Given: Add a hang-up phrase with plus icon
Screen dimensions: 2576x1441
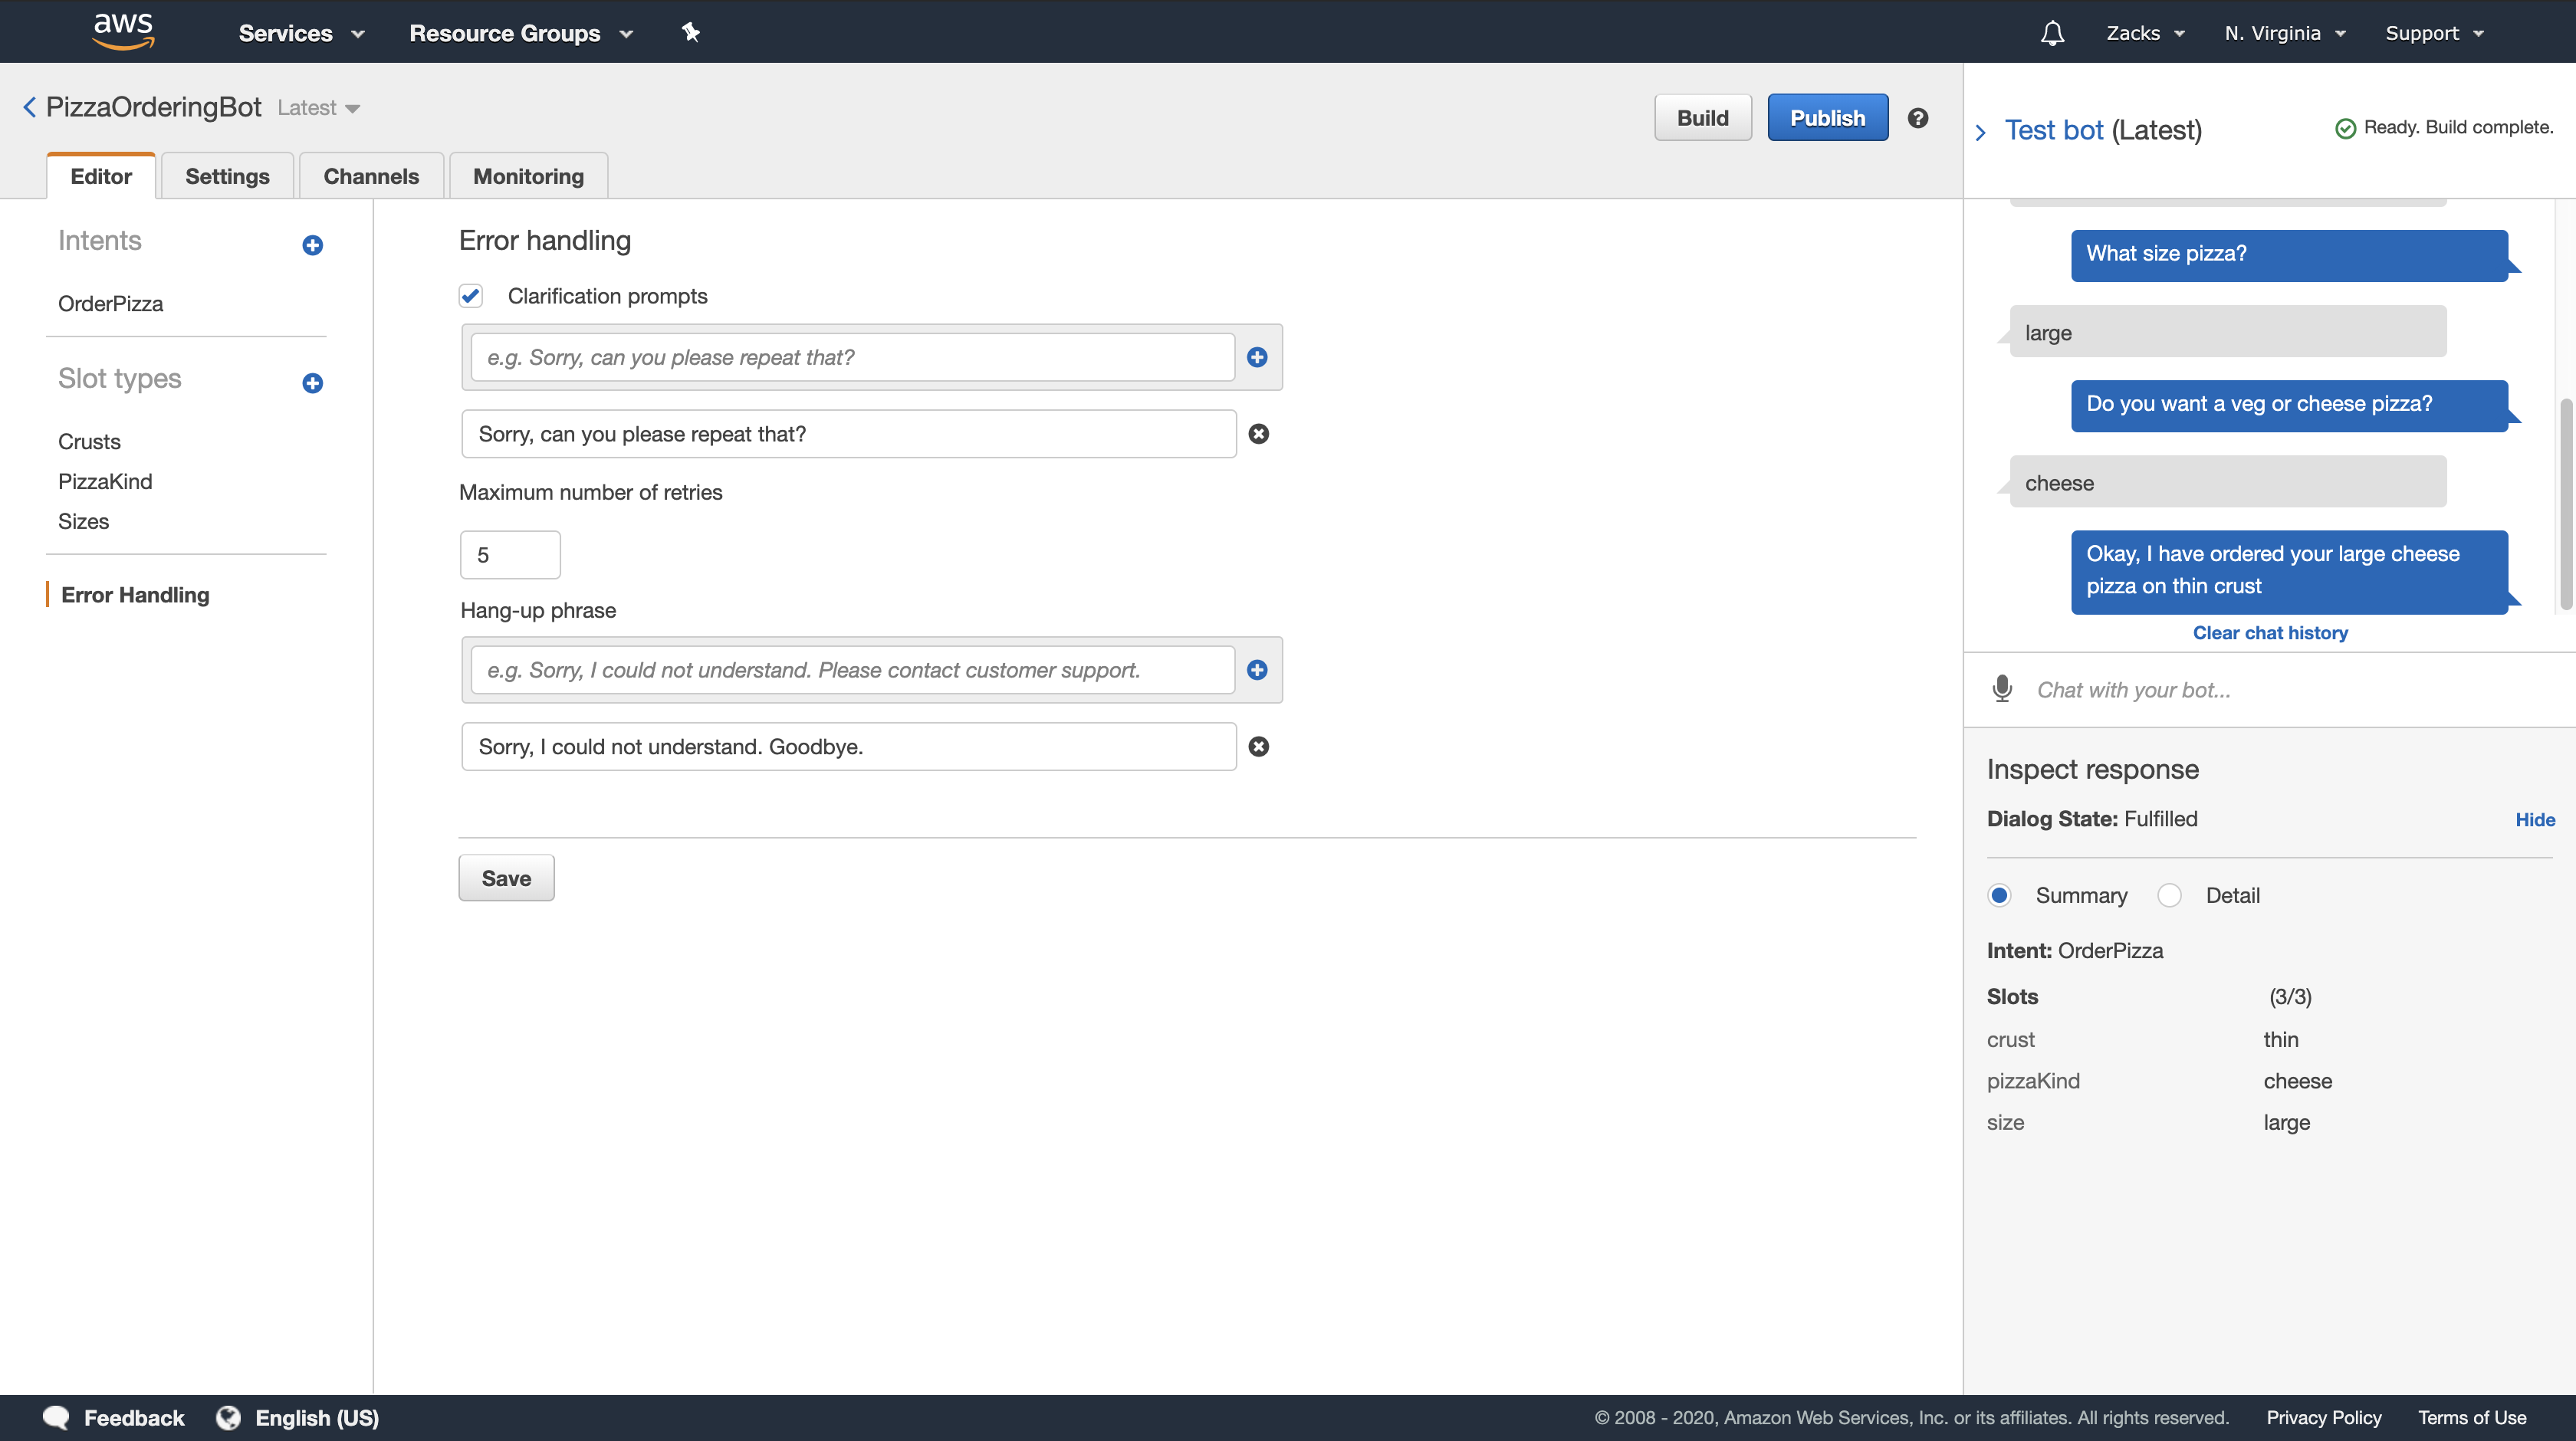Looking at the screenshot, I should [x=1257, y=670].
